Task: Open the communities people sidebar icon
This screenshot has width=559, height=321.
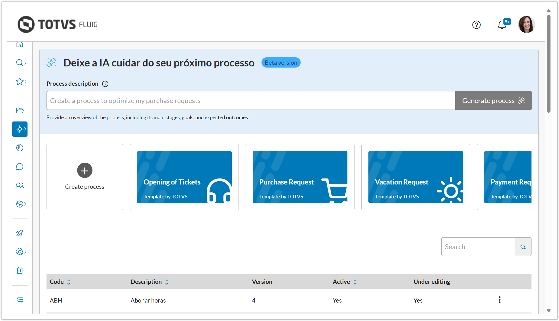Action: tap(20, 185)
